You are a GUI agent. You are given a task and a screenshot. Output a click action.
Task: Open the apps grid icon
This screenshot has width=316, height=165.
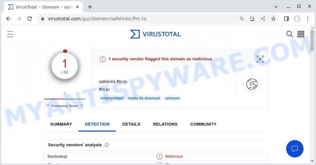click(x=301, y=34)
